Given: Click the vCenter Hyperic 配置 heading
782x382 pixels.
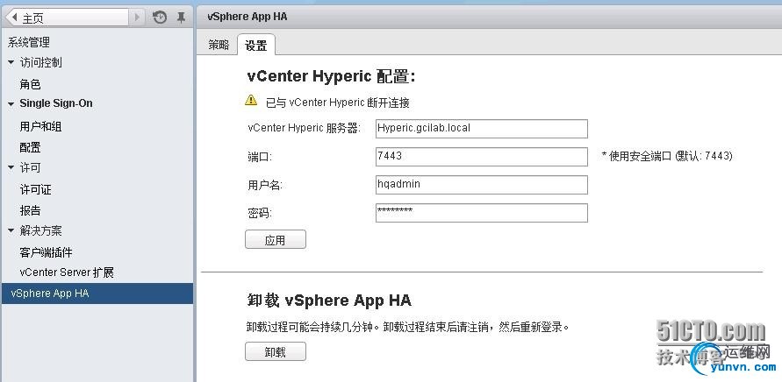Looking at the screenshot, I should (331, 76).
